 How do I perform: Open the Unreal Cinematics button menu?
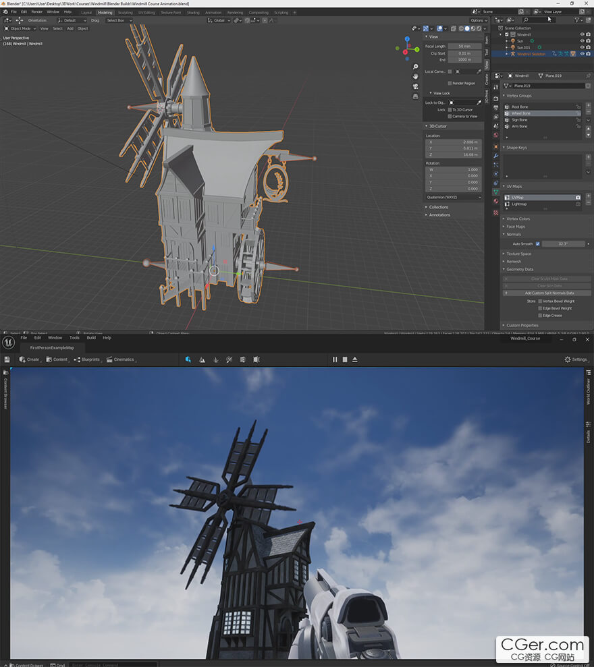coord(121,359)
